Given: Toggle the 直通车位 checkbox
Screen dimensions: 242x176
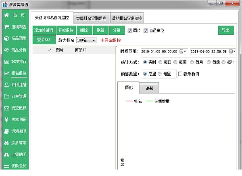Looking at the screenshot, I should point(146,30).
